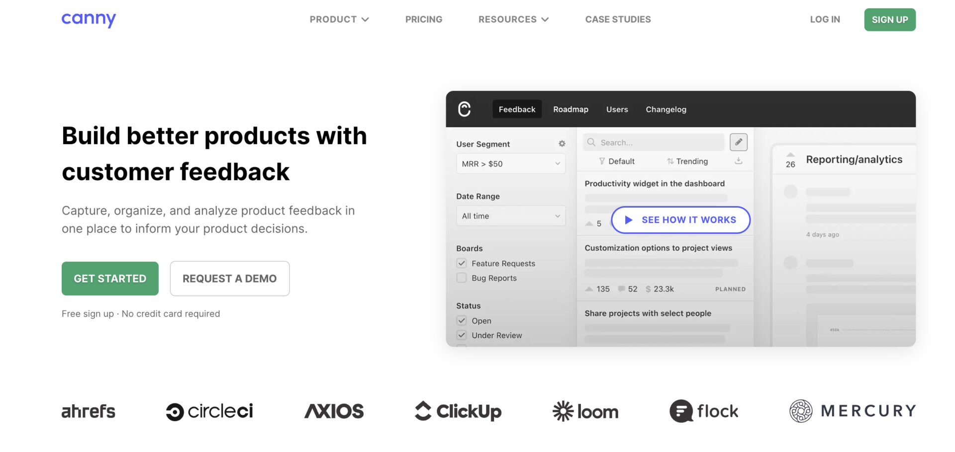Switch to the Roadmap tab
The image size is (955, 452).
click(571, 109)
